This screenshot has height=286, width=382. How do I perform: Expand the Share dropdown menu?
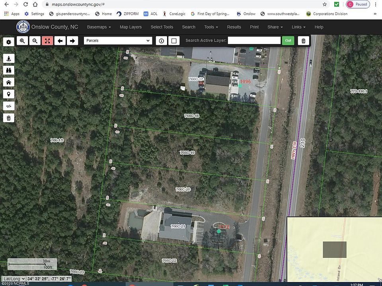(275, 27)
